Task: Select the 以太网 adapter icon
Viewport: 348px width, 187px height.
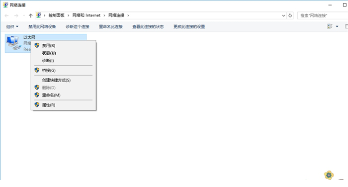Action: (13, 43)
